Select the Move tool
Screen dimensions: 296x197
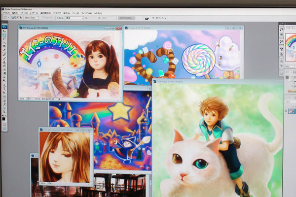coord(4,32)
